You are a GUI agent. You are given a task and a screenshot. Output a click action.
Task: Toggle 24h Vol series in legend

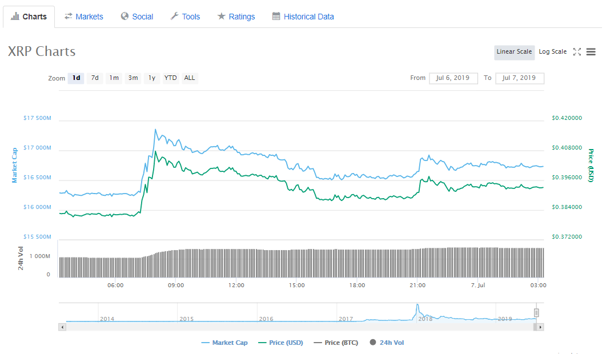[x=387, y=343]
